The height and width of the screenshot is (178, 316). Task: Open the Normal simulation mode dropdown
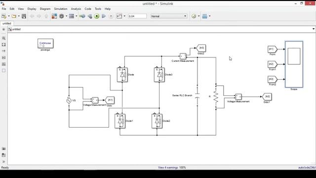(x=169, y=16)
